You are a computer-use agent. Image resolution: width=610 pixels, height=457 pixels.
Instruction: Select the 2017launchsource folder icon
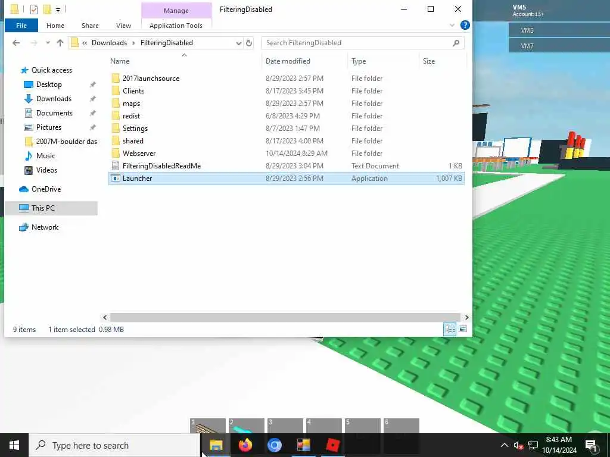[x=116, y=78]
